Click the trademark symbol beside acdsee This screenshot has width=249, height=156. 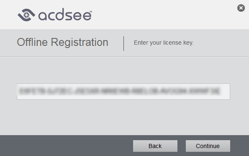coord(91,12)
